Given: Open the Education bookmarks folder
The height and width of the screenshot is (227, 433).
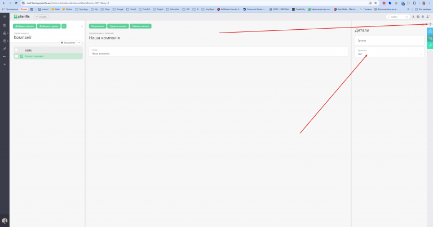Looking at the screenshot, I should point(173,9).
